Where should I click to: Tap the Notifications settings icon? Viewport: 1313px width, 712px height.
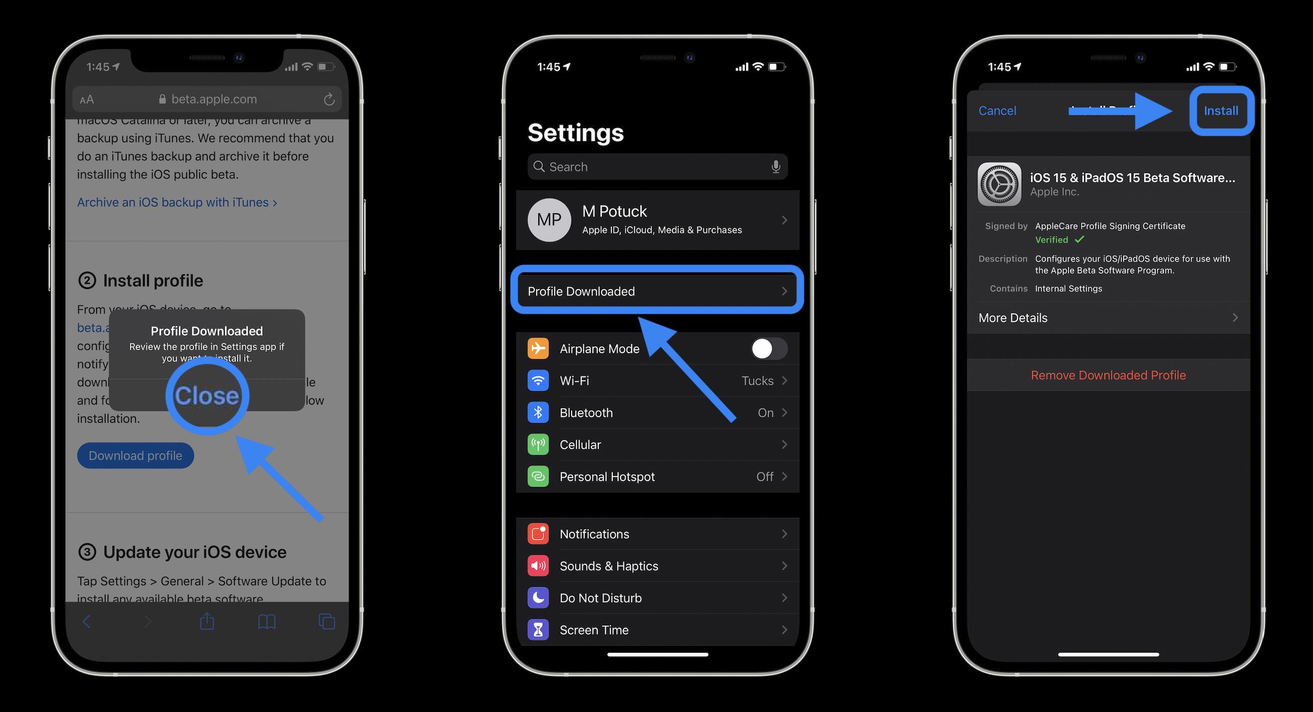pos(539,533)
